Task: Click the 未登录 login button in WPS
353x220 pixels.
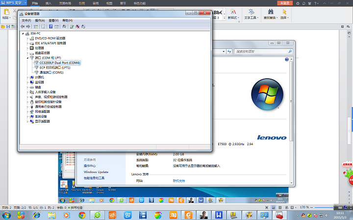Action: click(x=285, y=3)
